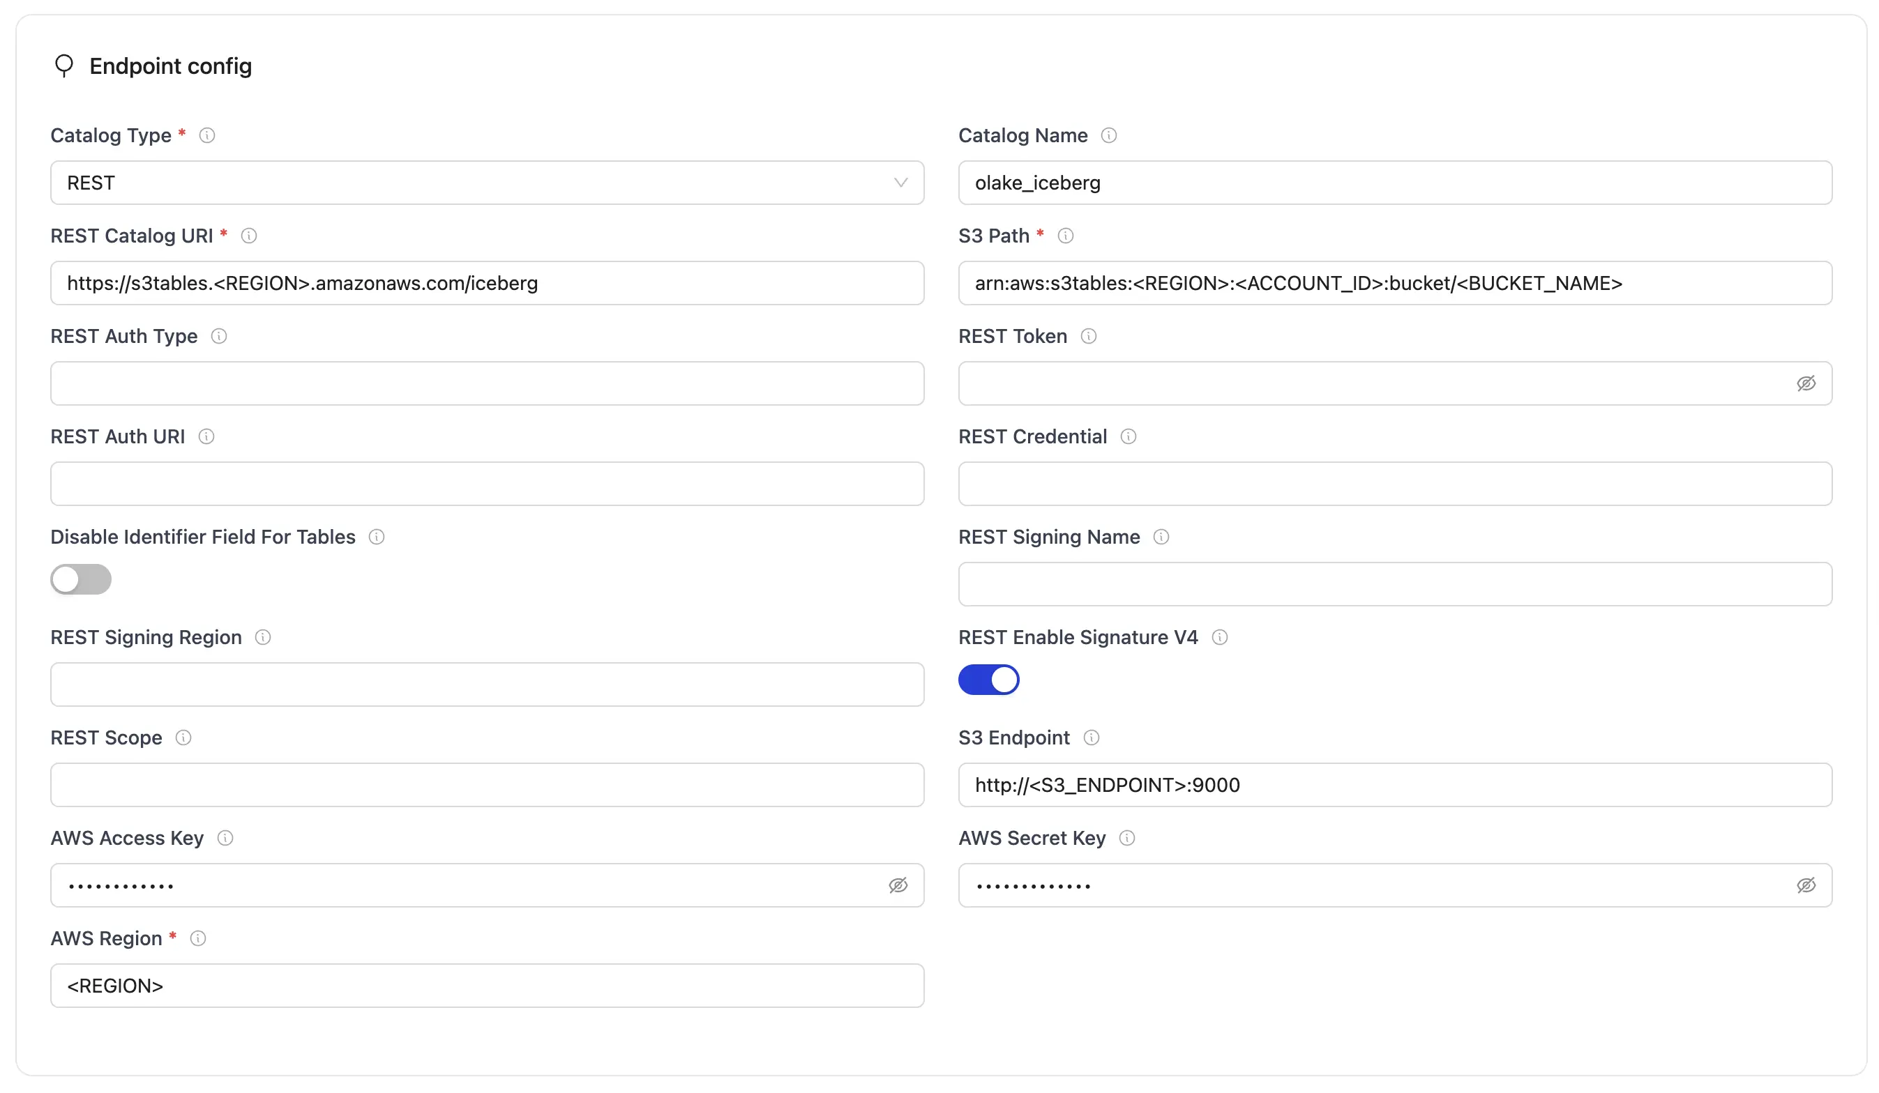Click the REST Credential info icon
This screenshot has width=1879, height=1093.
tap(1128, 436)
